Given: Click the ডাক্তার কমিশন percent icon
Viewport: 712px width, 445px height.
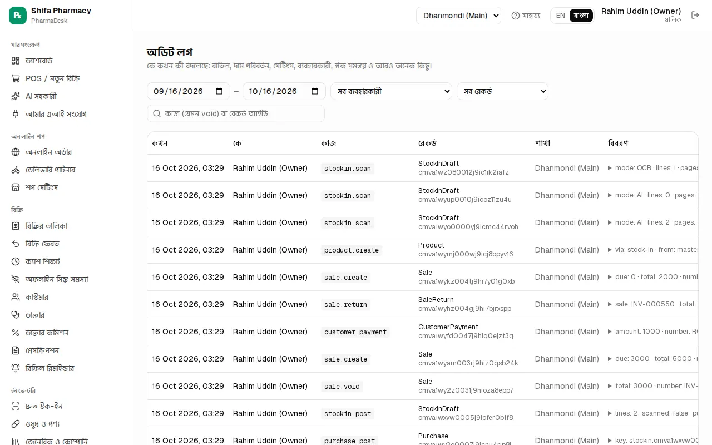Looking at the screenshot, I should click(x=16, y=333).
